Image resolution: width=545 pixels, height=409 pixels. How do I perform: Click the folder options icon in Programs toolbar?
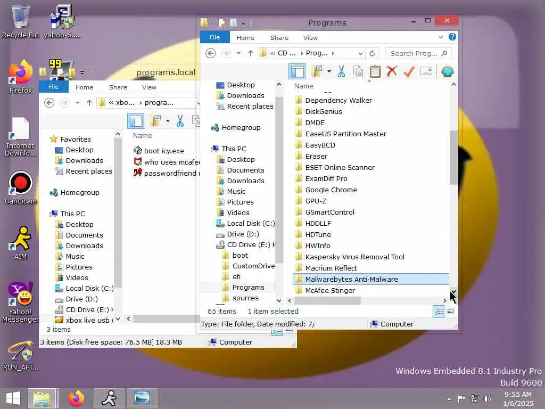(317, 72)
